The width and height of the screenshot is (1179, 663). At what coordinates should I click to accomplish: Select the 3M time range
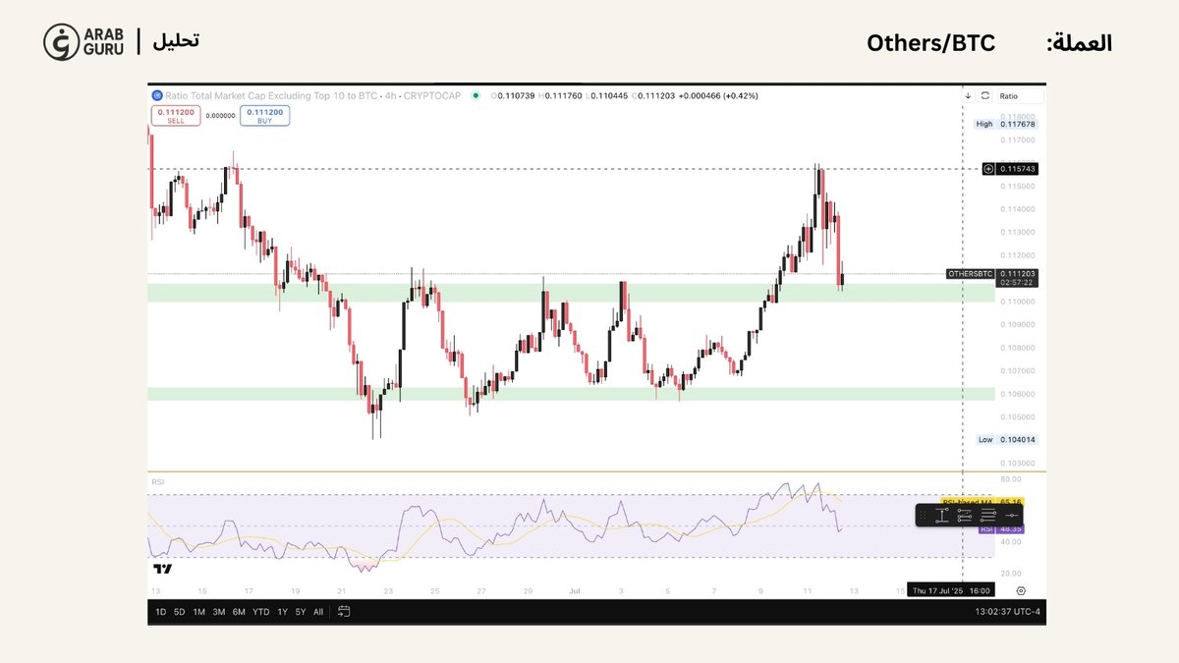point(218,612)
